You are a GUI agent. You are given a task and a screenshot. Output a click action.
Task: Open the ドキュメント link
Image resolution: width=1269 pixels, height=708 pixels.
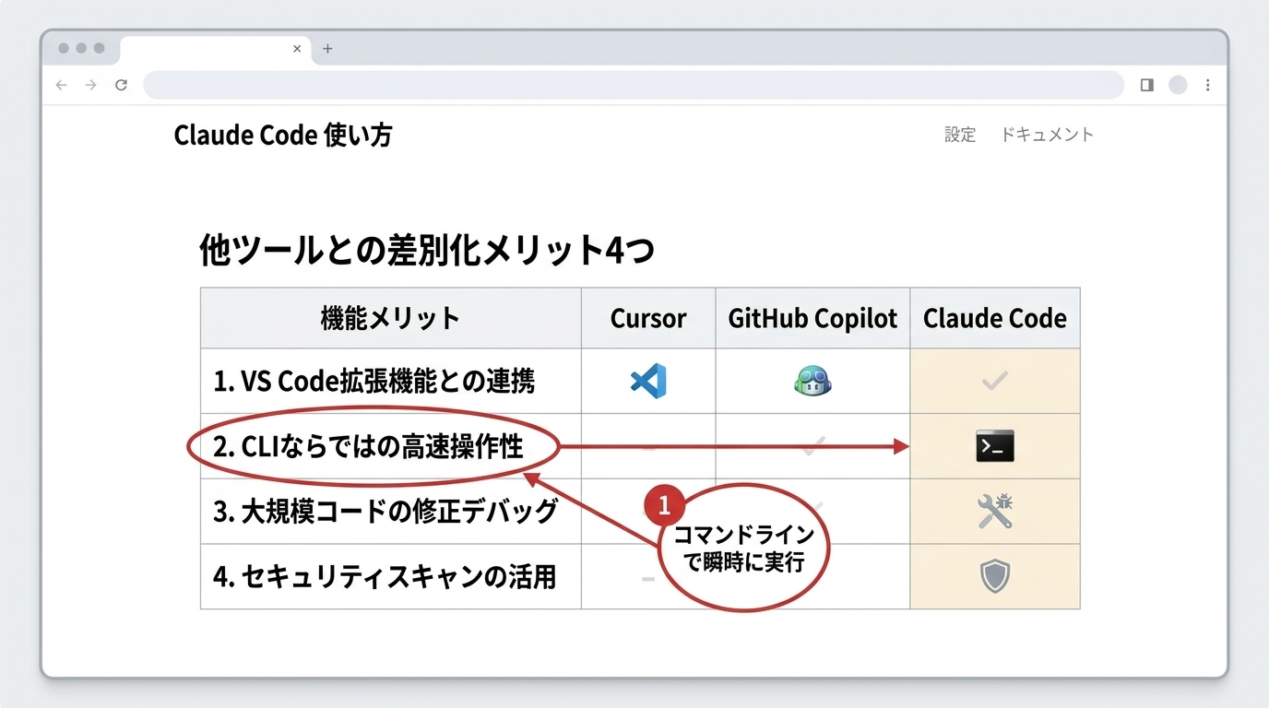point(1048,135)
